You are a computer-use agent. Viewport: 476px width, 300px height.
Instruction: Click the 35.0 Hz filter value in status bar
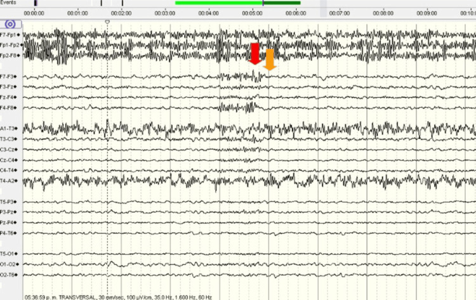(162, 297)
